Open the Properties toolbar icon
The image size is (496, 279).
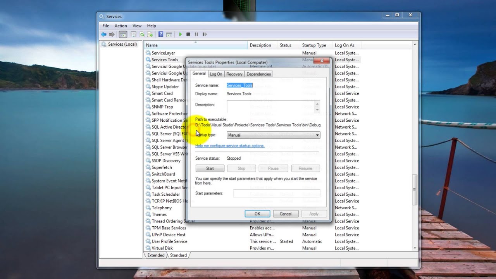pyautogui.click(x=134, y=34)
